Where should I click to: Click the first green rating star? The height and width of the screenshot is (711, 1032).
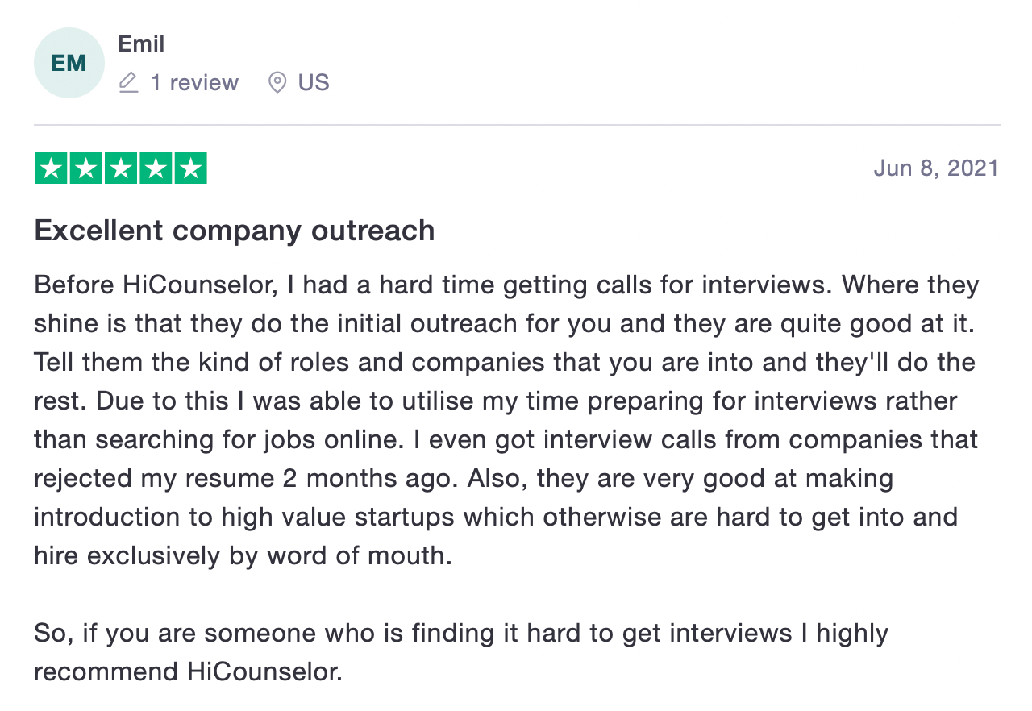point(52,168)
